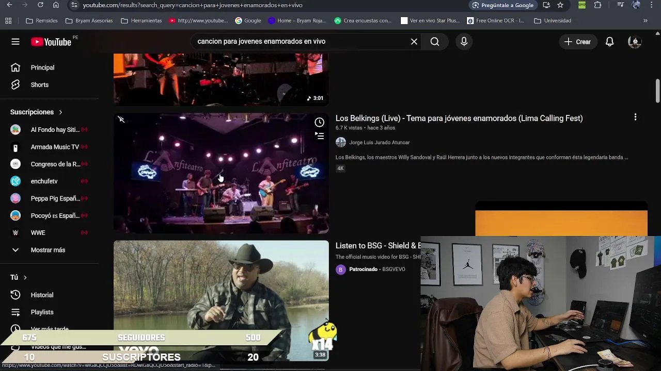Expand the Suscripciones section
This screenshot has width=661, height=371.
[x=36, y=112]
